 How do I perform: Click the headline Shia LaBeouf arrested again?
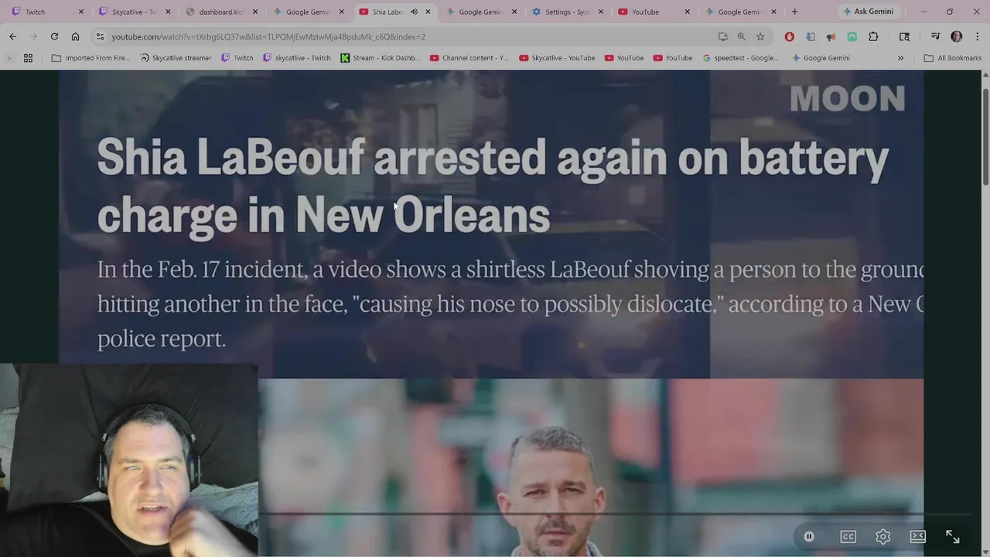492,186
